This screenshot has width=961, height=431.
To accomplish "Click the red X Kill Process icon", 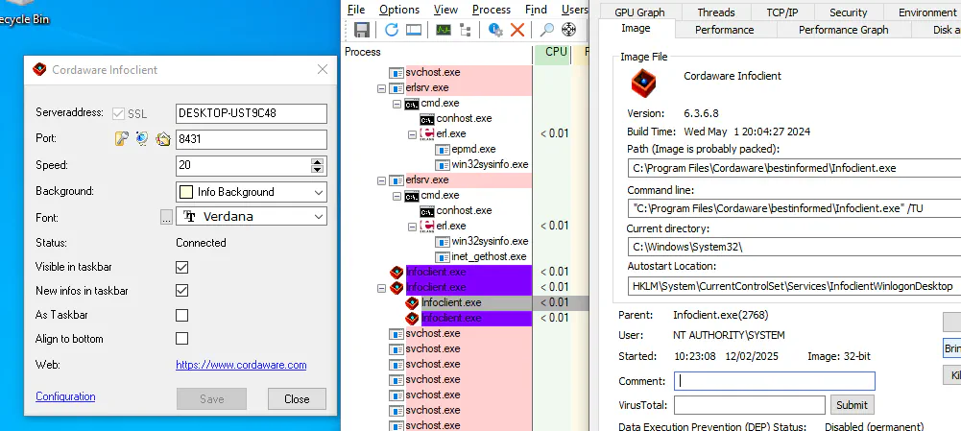I will (x=517, y=30).
